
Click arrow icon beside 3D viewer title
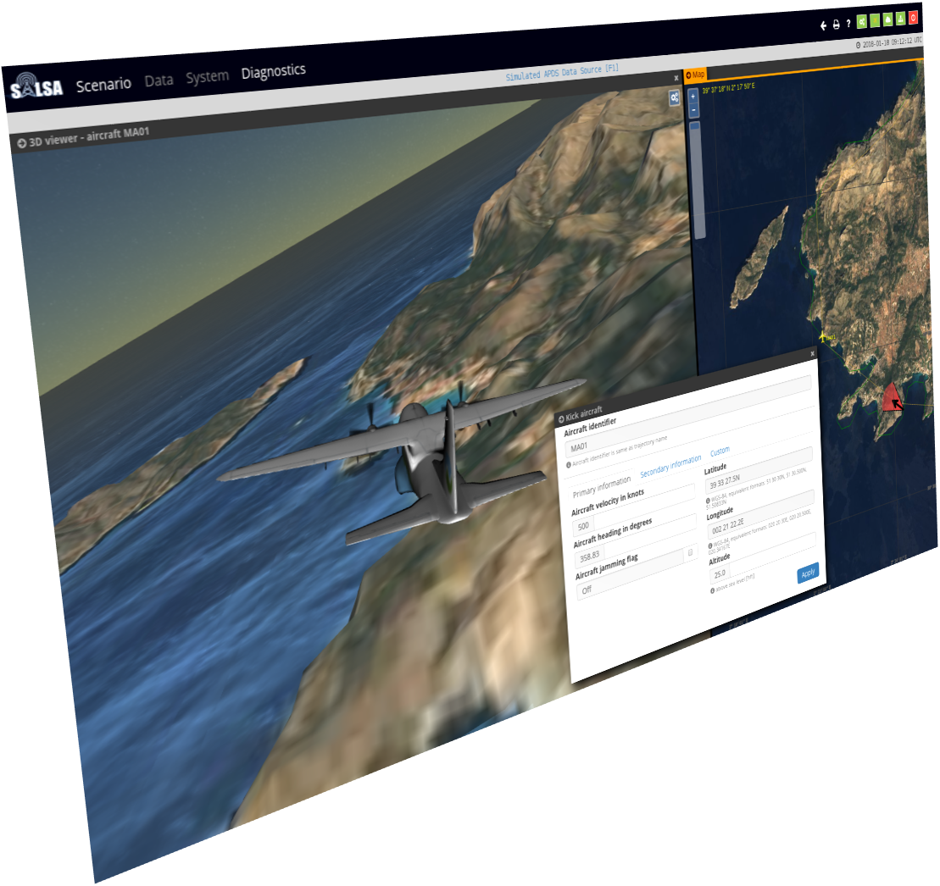[21, 143]
